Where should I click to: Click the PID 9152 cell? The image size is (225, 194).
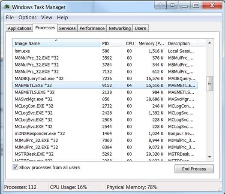click(x=107, y=85)
